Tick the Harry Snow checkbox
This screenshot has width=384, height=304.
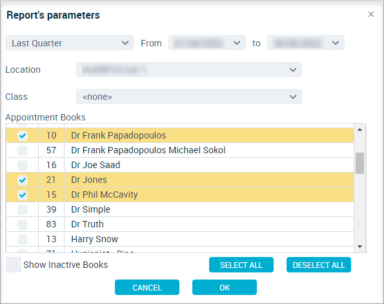[x=23, y=239]
